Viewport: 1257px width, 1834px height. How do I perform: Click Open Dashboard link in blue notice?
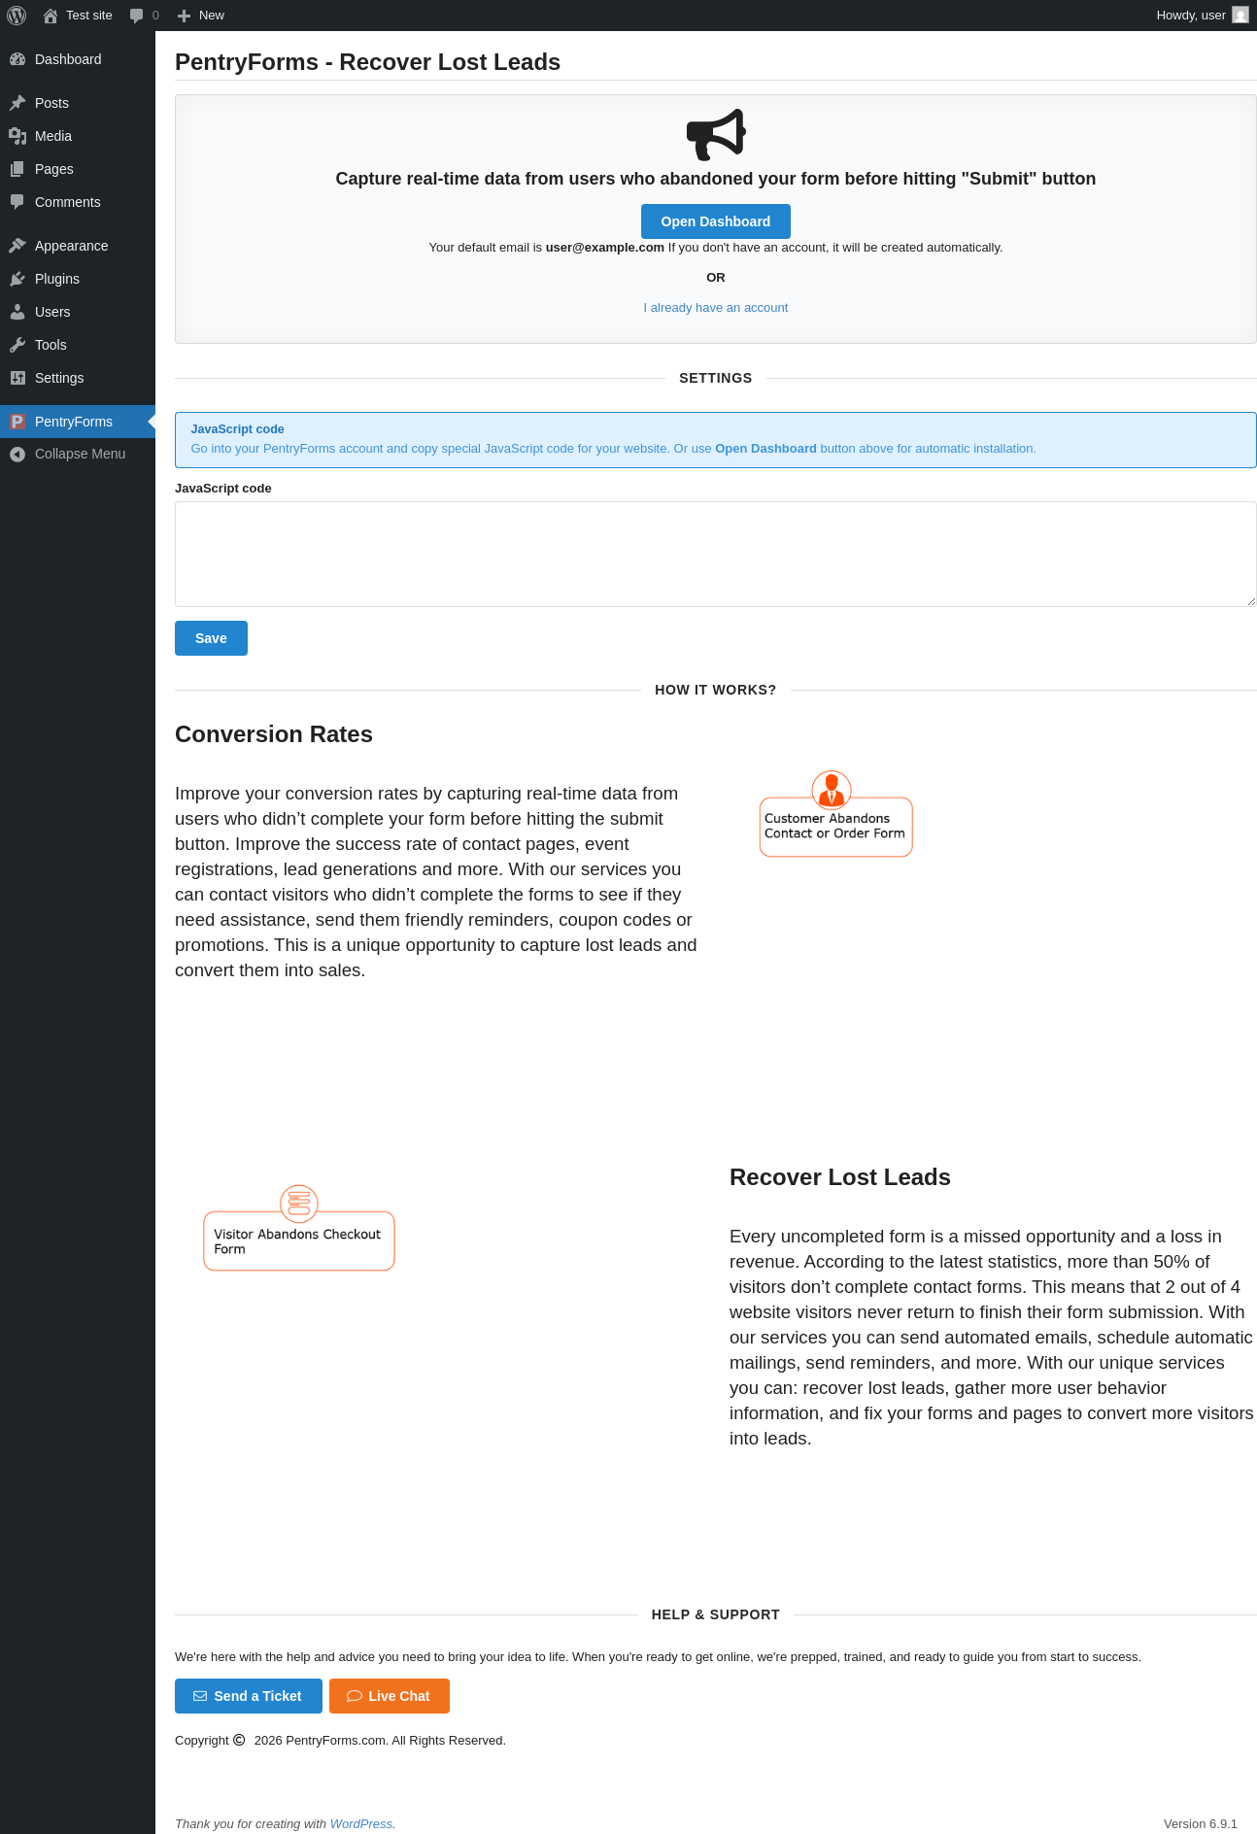coord(765,449)
